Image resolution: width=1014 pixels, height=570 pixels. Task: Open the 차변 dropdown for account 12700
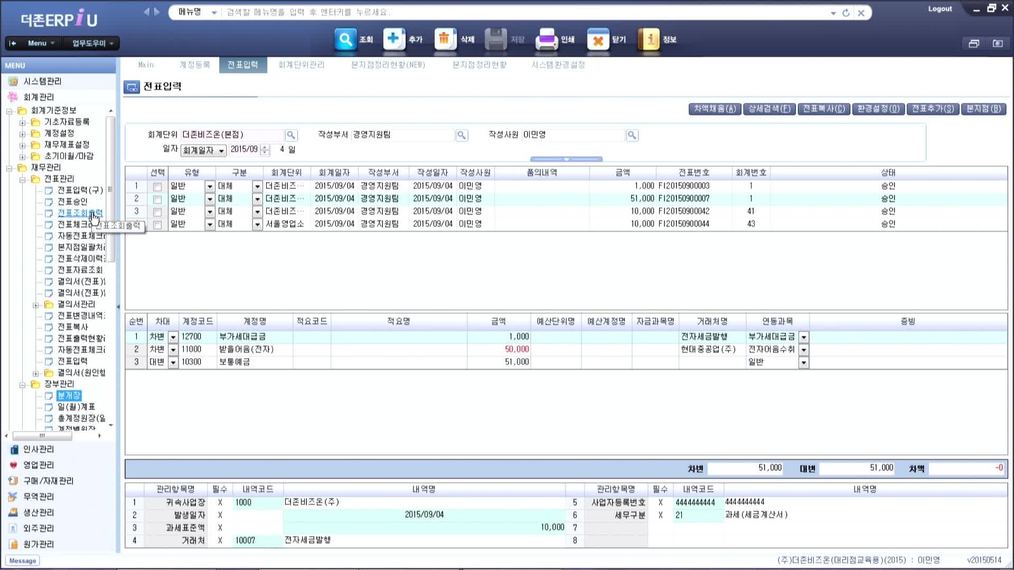[173, 337]
